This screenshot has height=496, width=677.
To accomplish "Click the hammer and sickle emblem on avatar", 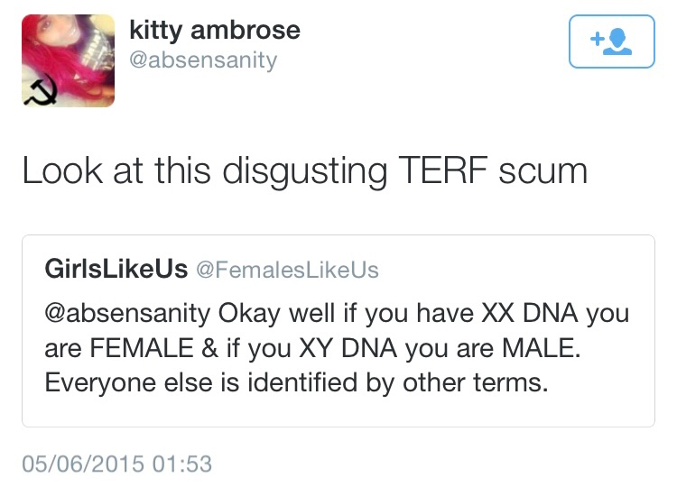I will tap(37, 90).
